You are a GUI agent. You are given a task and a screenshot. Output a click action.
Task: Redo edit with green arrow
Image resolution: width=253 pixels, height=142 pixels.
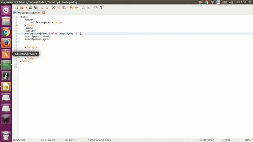pos(76,7)
